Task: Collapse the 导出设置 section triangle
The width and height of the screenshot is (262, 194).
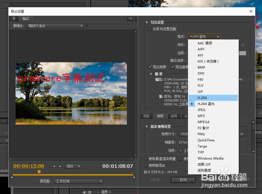Action: (x=147, y=22)
